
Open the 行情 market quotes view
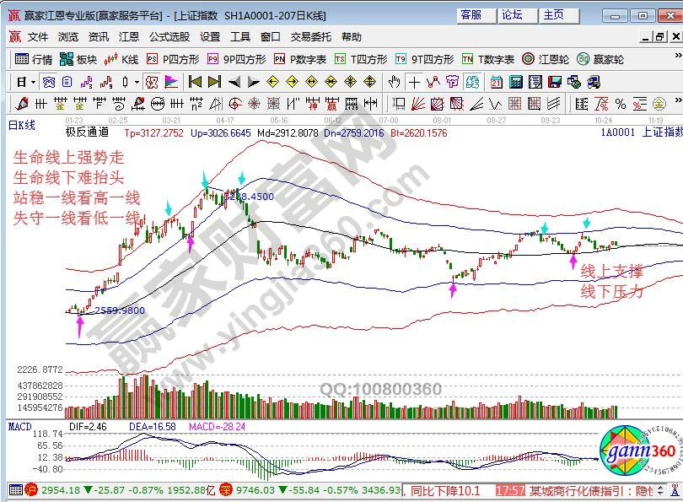[34, 59]
